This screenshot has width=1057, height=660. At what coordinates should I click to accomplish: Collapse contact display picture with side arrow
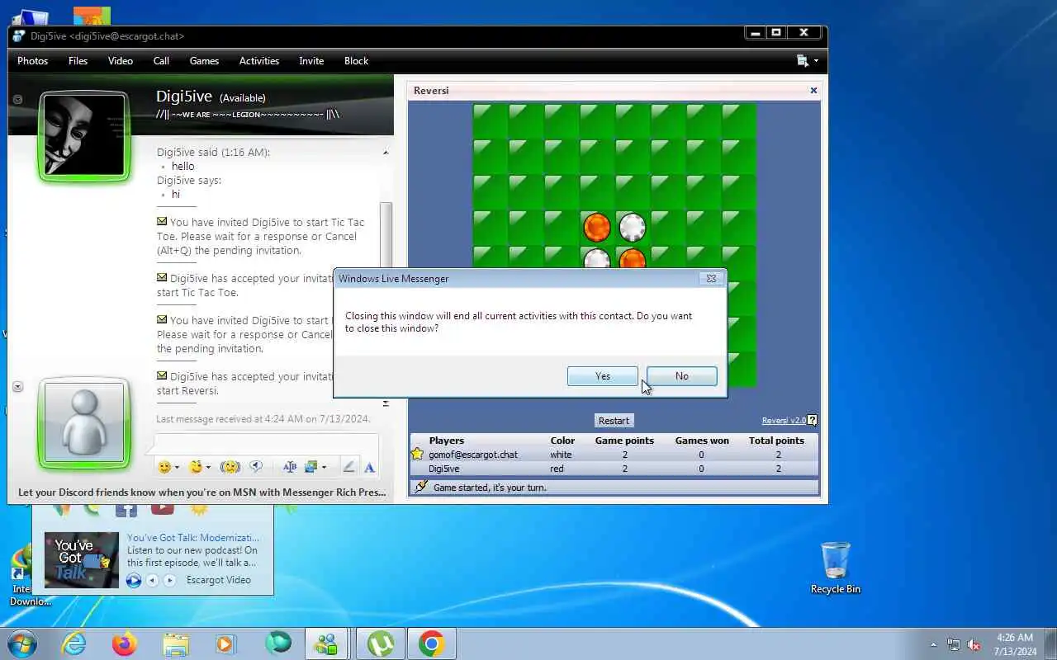pos(17,99)
